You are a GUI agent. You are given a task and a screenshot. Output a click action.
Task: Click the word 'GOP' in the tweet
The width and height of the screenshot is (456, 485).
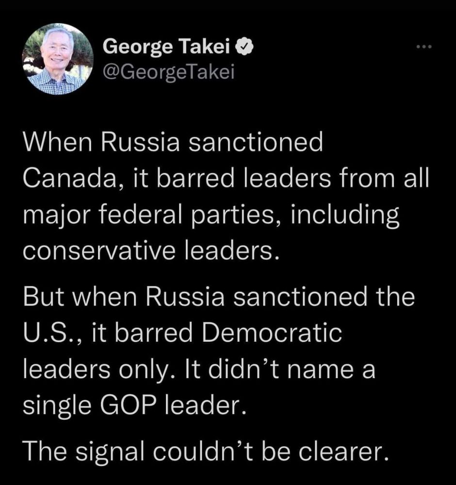click(128, 405)
